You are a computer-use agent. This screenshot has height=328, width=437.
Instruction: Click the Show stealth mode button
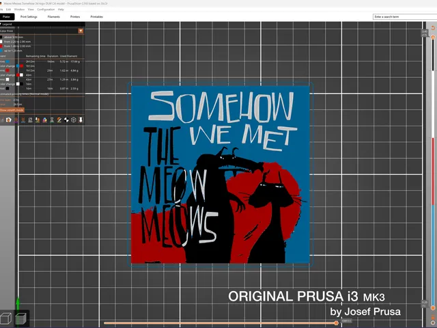[12, 110]
